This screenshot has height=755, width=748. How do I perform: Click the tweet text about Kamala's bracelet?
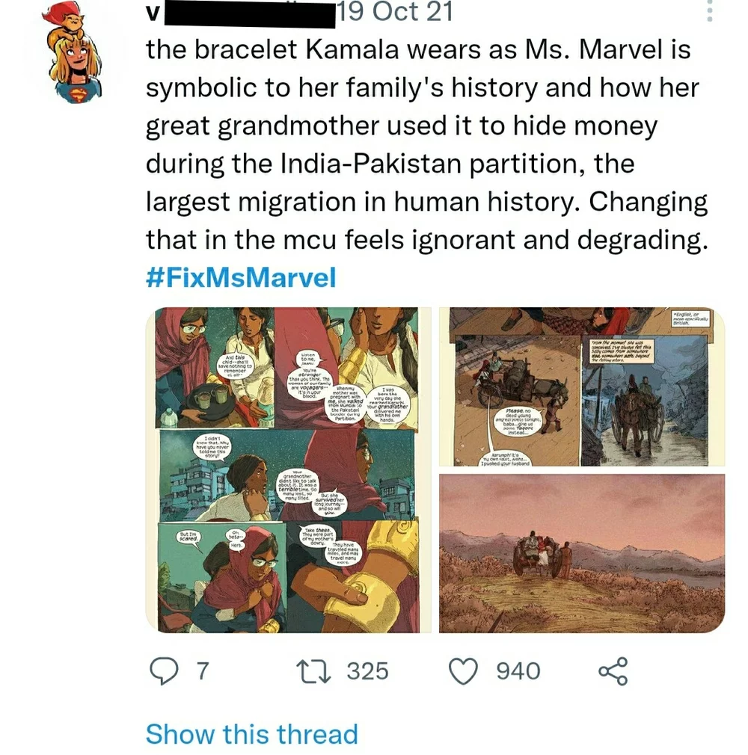426,144
